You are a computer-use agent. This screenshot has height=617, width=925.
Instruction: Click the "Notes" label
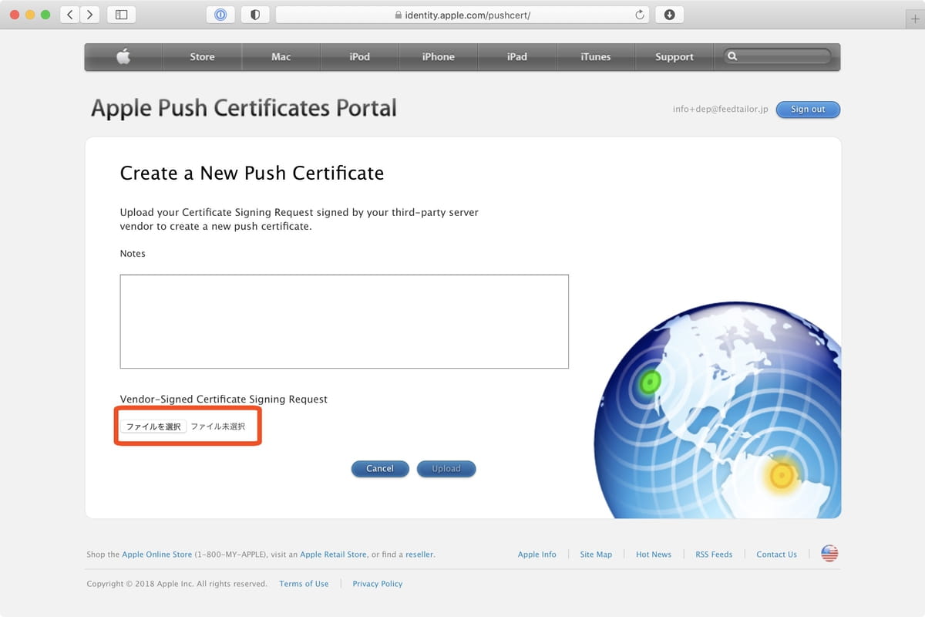click(x=133, y=253)
